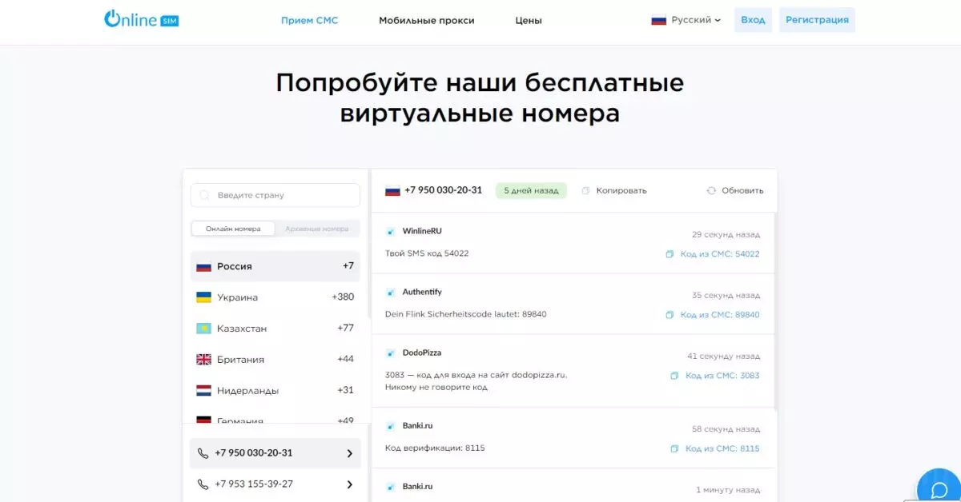Click Копировать to copy the number
The width and height of the screenshot is (961, 502).
[x=621, y=190]
